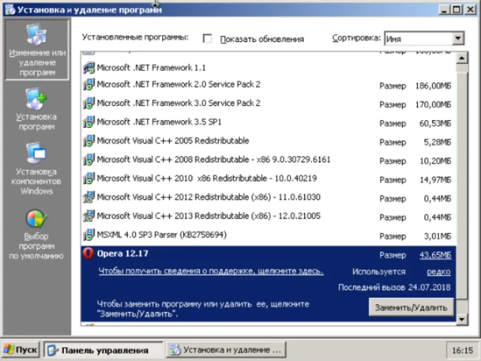Click the red Opera 12.17 icon

click(x=88, y=254)
